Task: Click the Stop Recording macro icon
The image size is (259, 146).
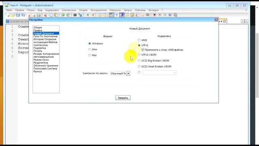Action: [160, 15]
